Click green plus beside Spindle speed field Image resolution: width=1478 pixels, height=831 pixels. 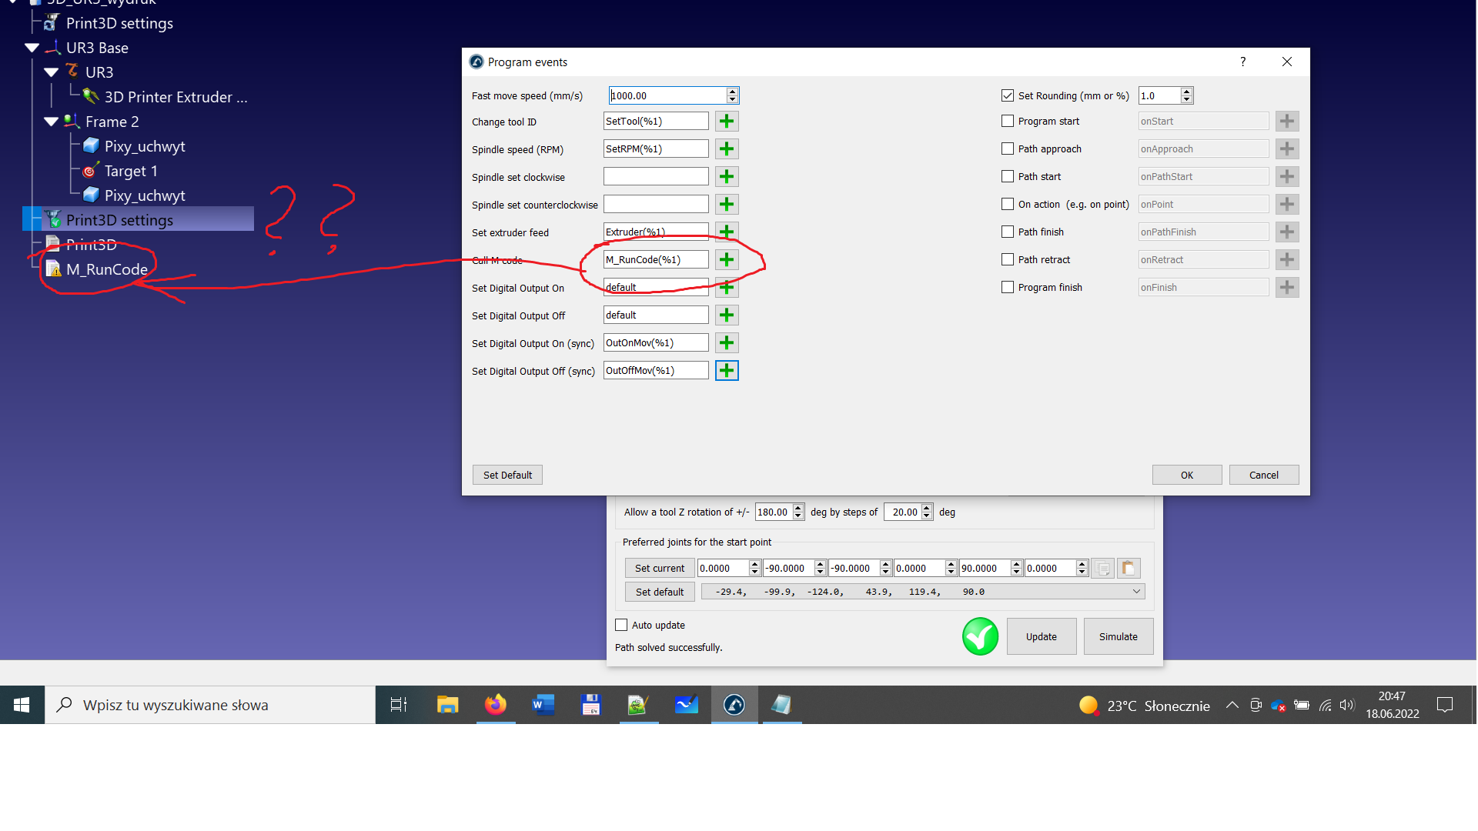click(x=726, y=149)
